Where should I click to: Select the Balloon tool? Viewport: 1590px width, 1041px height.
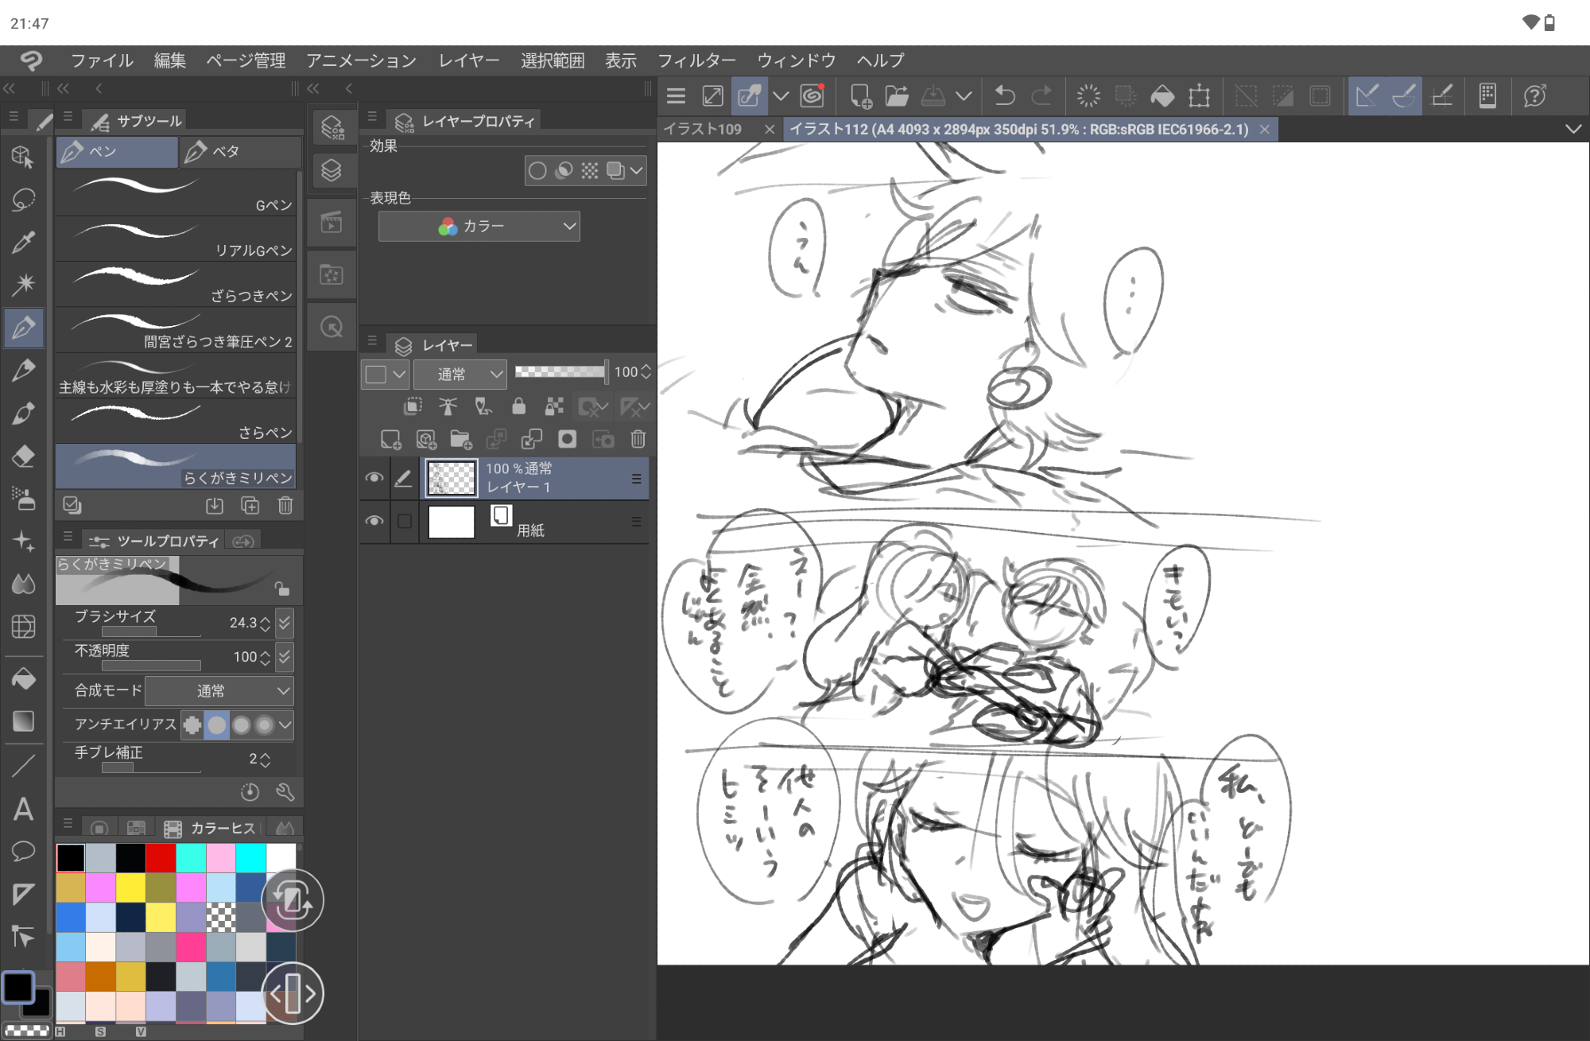pyautogui.click(x=23, y=852)
